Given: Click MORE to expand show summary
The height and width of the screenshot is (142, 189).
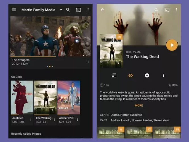Looking at the screenshot, I should point(139,105).
